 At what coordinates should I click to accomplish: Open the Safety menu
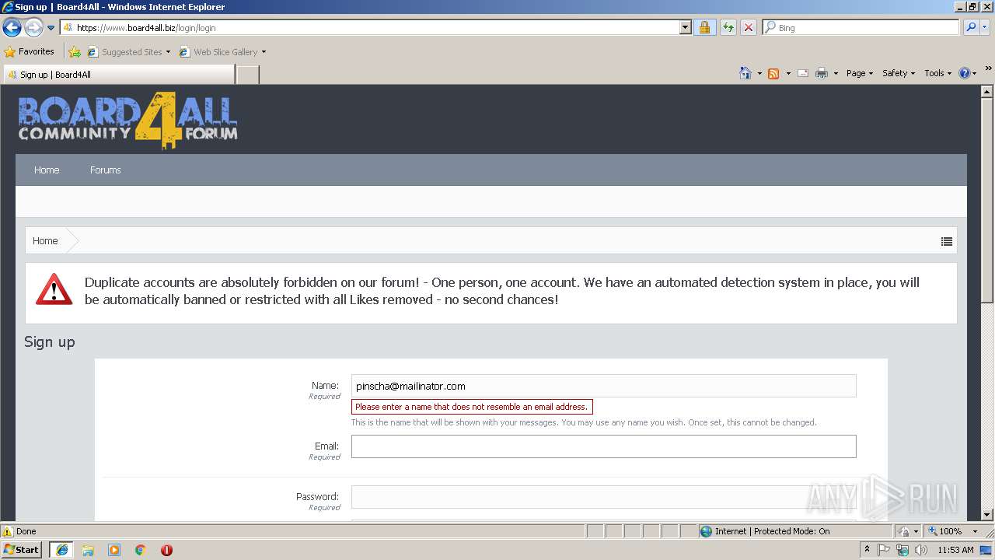pyautogui.click(x=899, y=73)
